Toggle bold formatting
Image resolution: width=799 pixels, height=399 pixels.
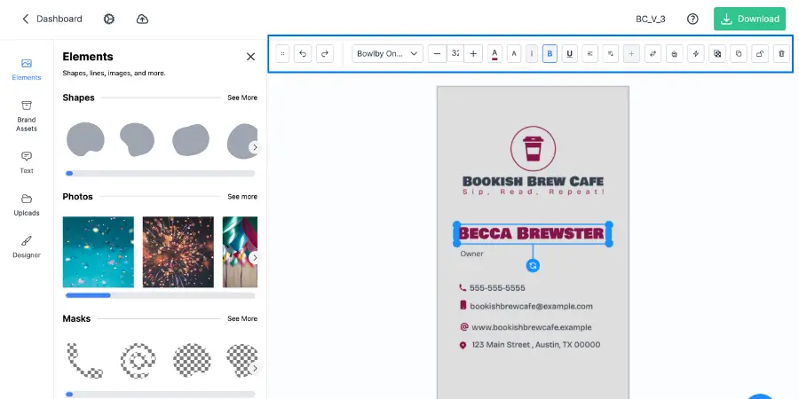click(x=550, y=53)
